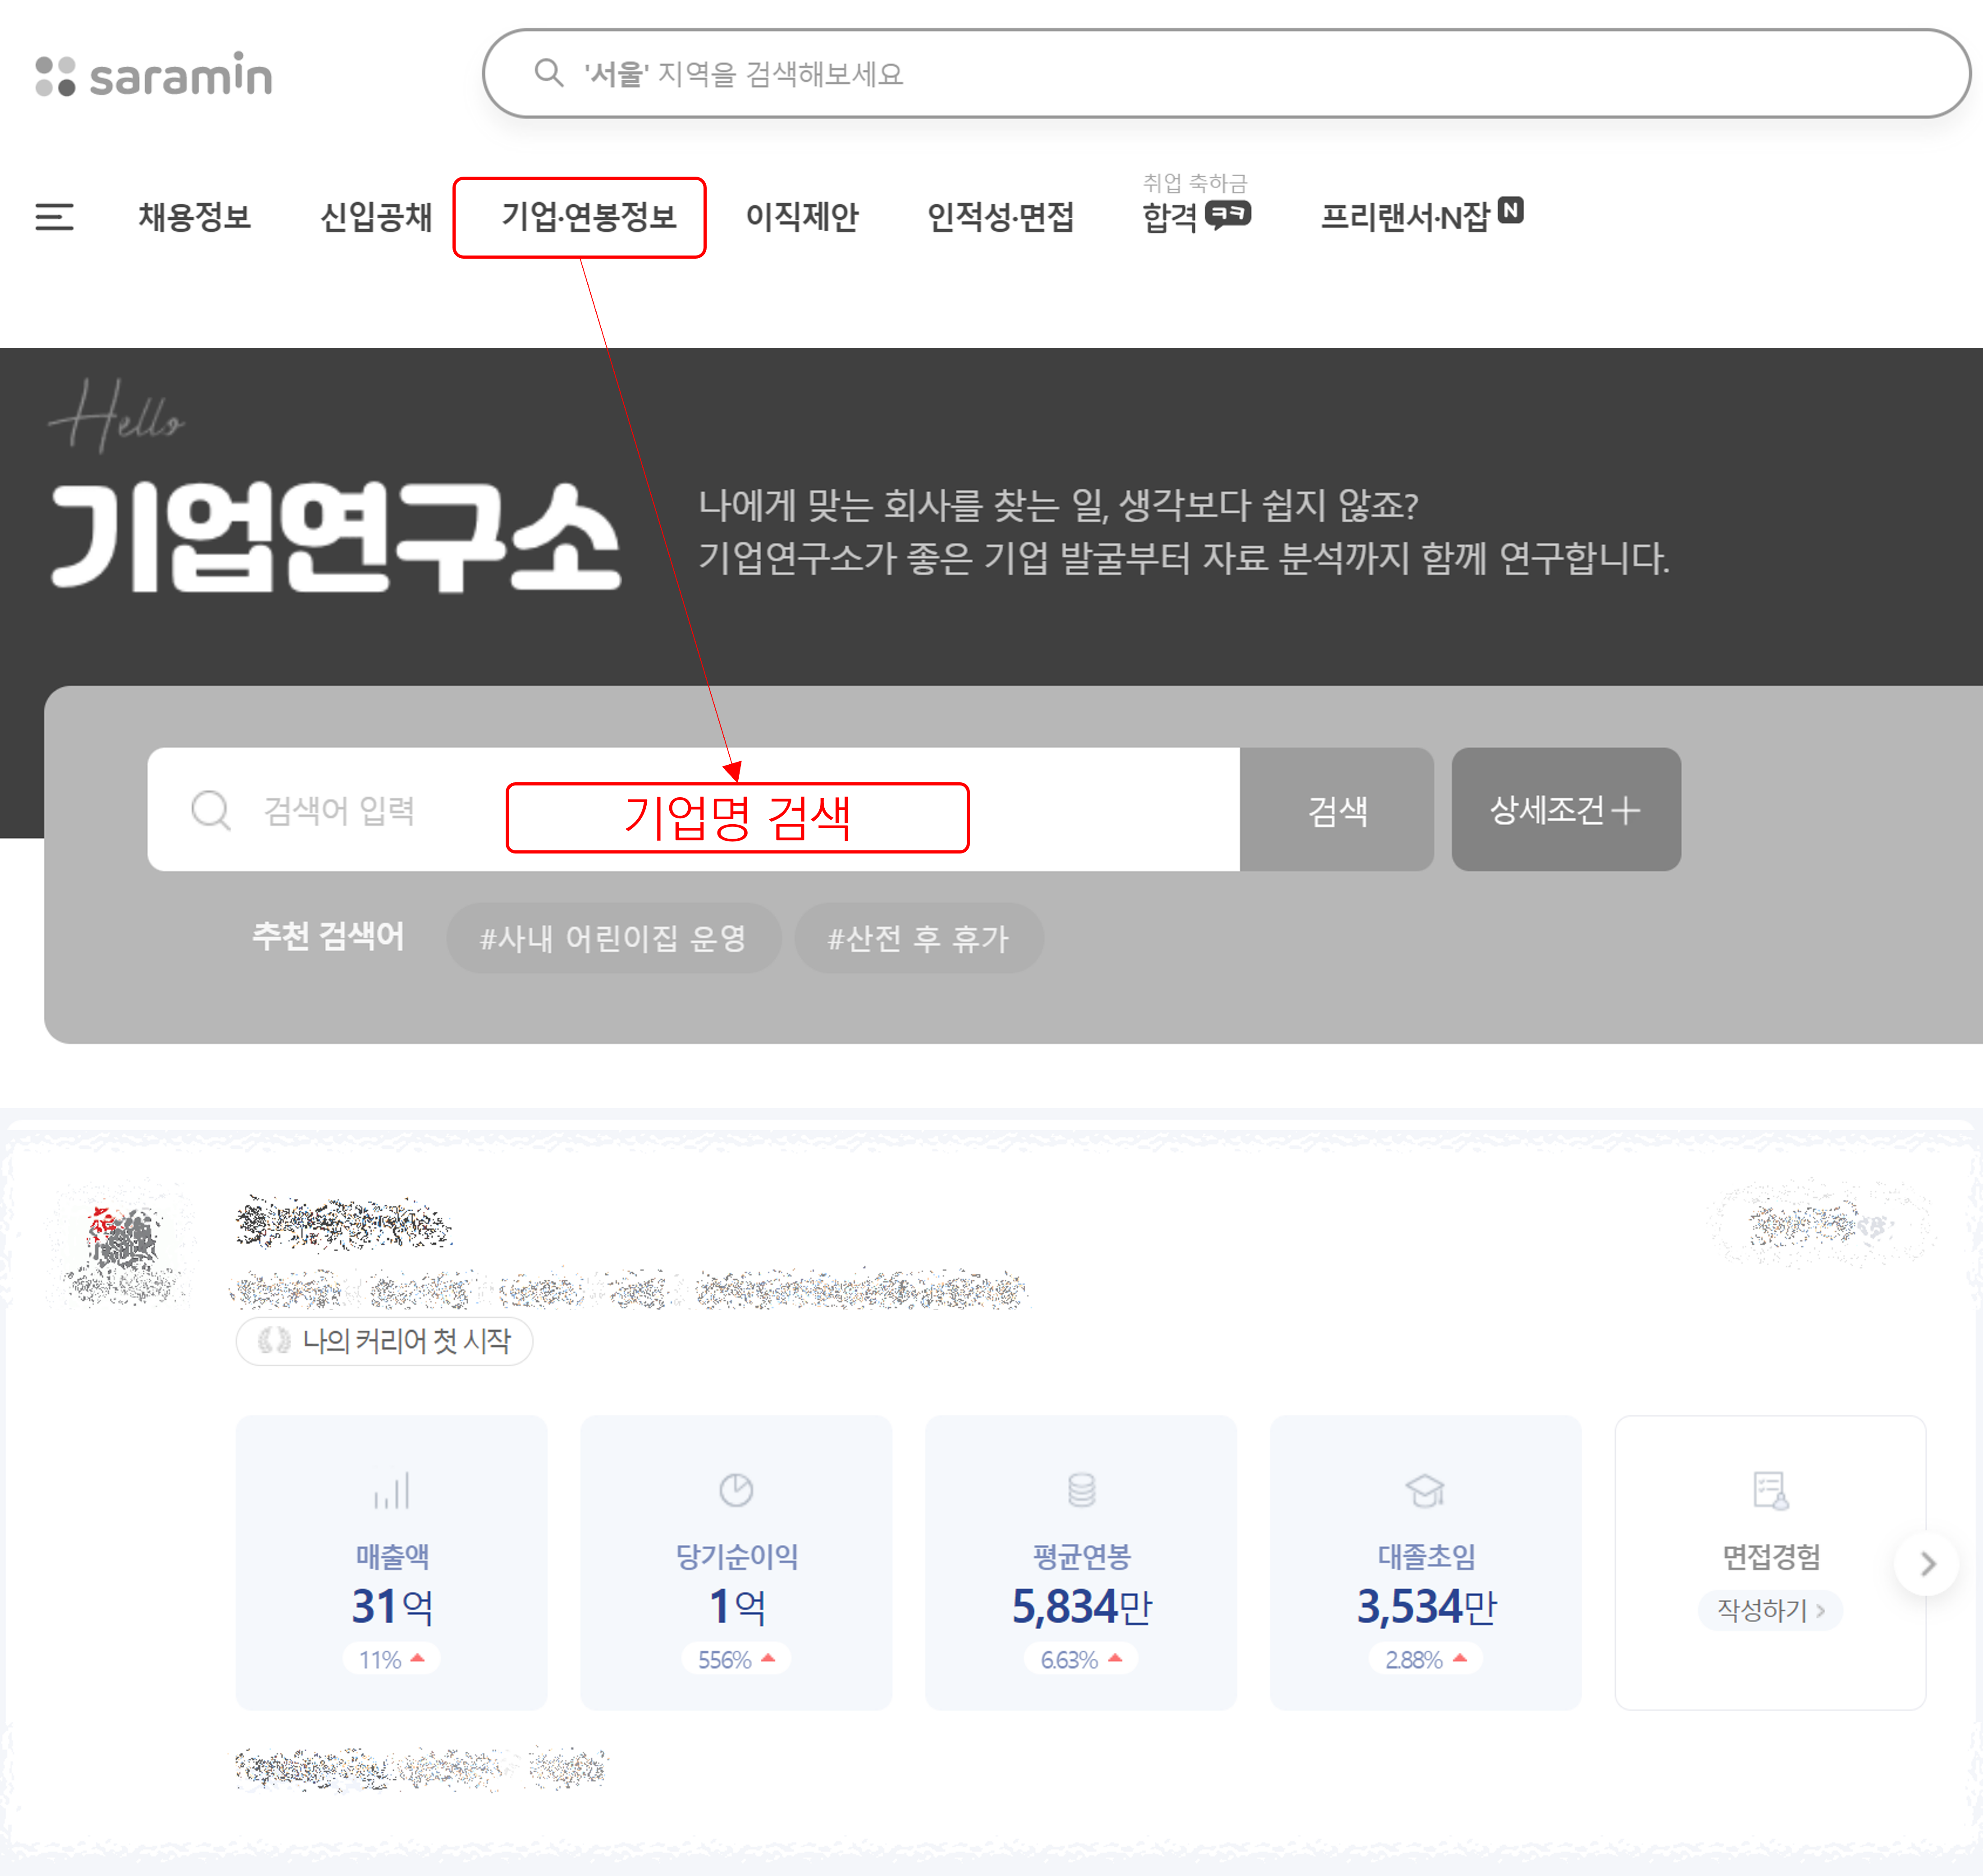The width and height of the screenshot is (1983, 1876).
Task: Open 작성하기 under 면접경험
Action: tap(1770, 1610)
